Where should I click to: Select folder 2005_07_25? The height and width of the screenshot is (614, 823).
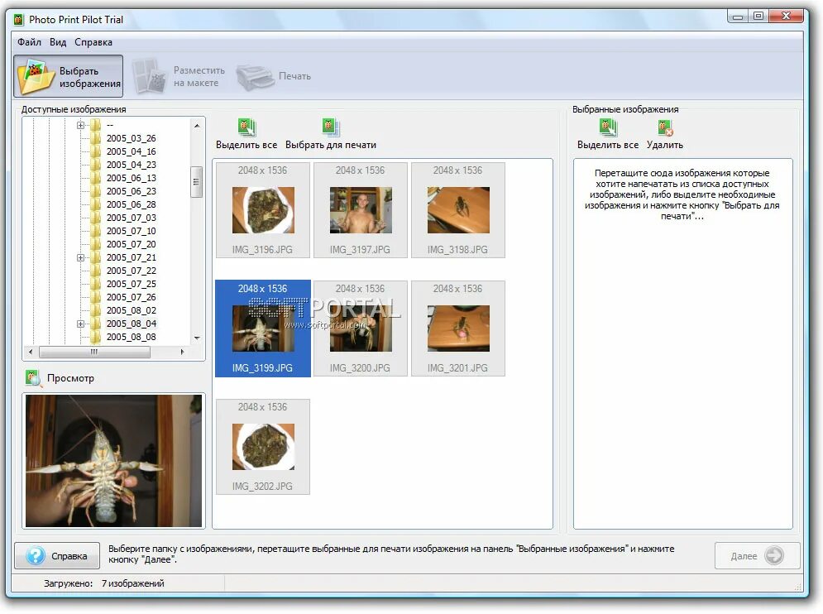132,284
